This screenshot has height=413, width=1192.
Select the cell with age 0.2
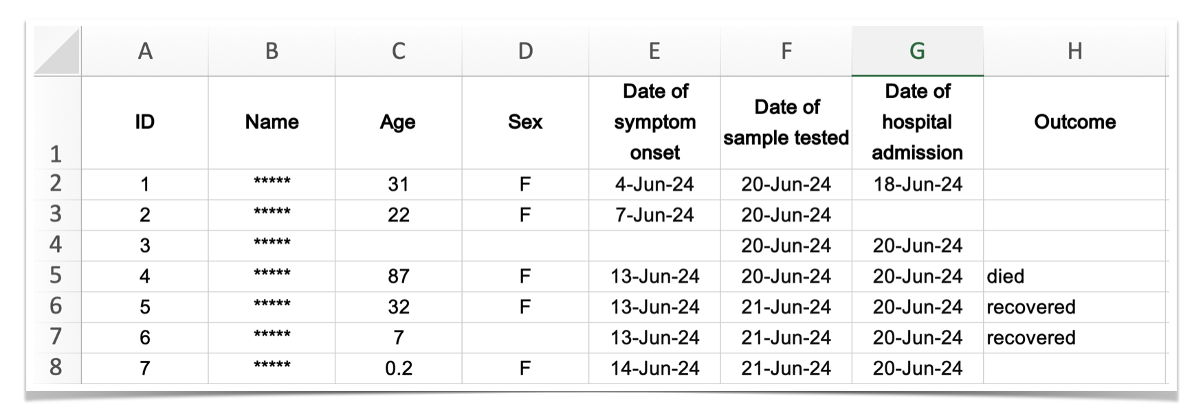click(398, 368)
